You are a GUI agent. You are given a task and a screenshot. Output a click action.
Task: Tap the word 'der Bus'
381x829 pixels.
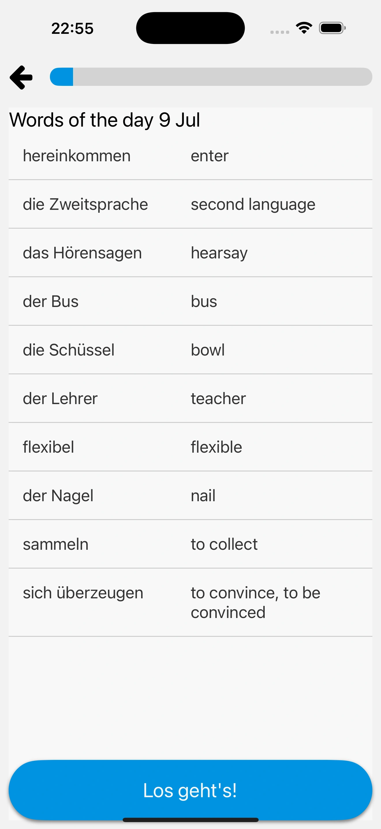[51, 301]
